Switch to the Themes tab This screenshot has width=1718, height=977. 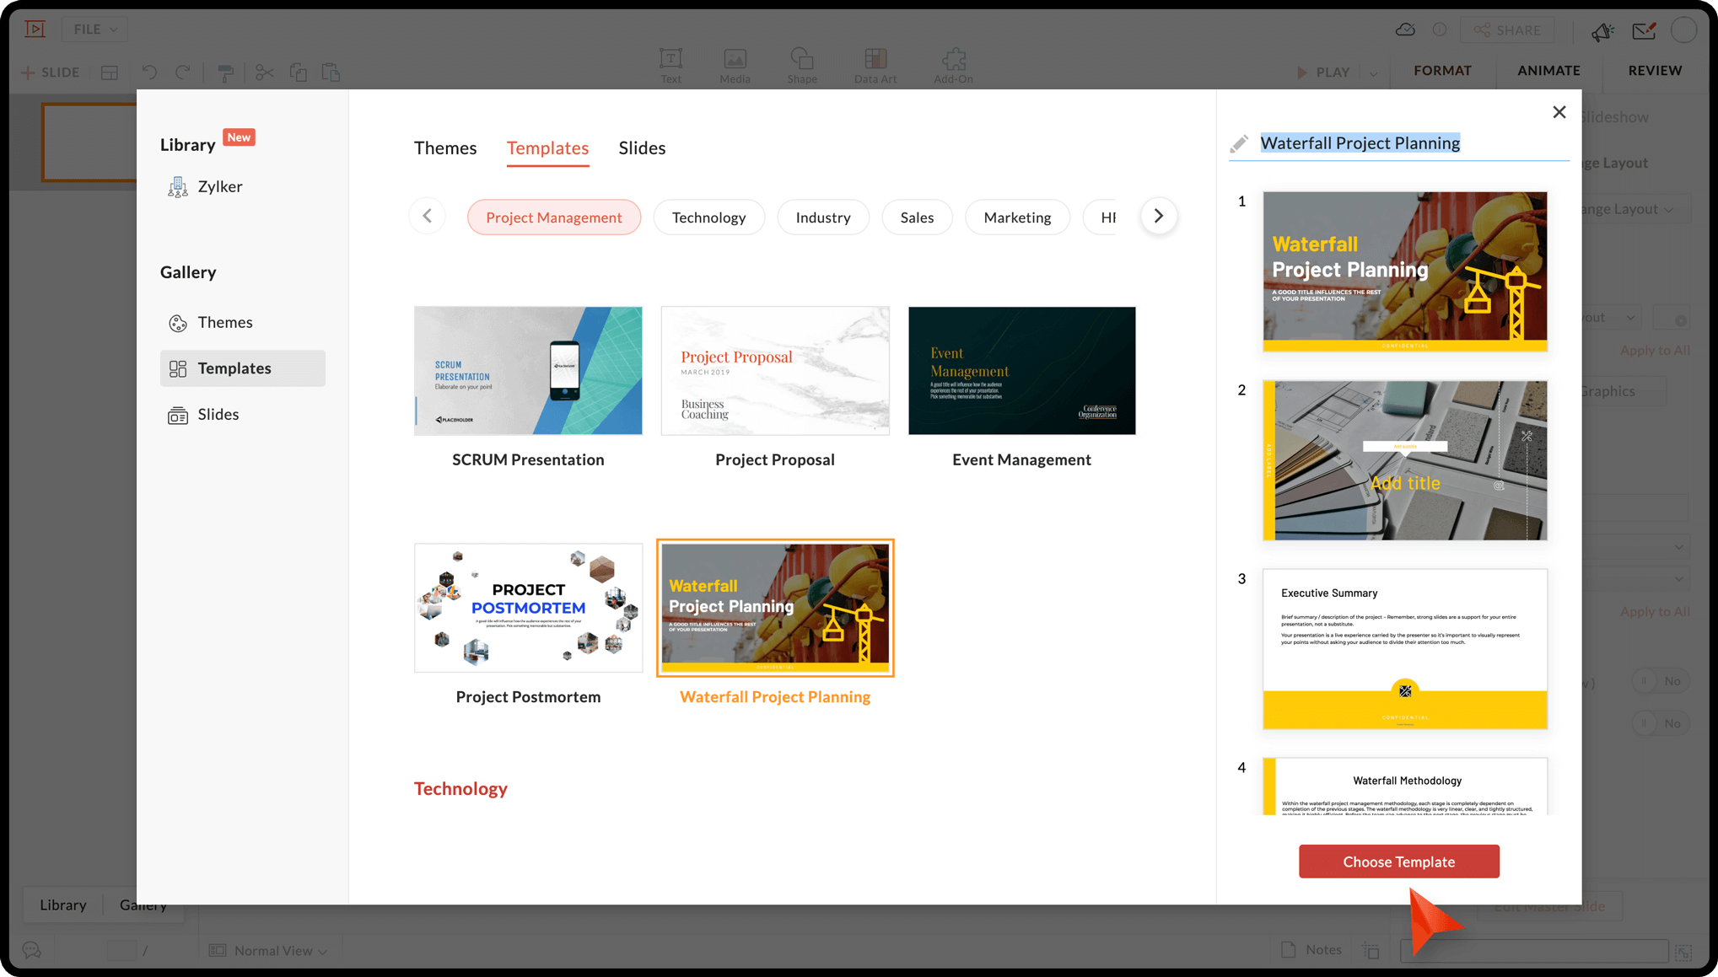[x=445, y=148]
